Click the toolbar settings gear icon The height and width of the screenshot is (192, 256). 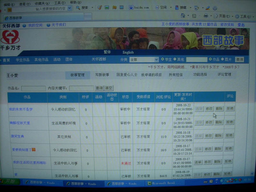pos(215,8)
